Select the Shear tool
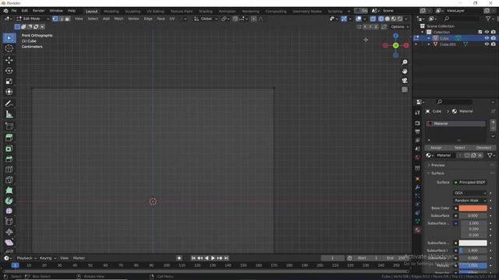This screenshot has width=499, height=280. point(9,243)
